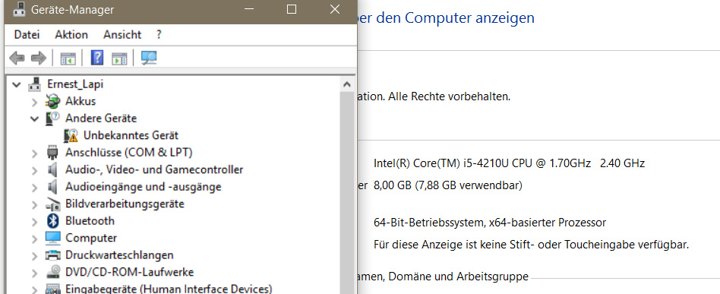Expand DVD/CD-ROM-Laufwerke category
720x294 pixels.
pos(34,273)
